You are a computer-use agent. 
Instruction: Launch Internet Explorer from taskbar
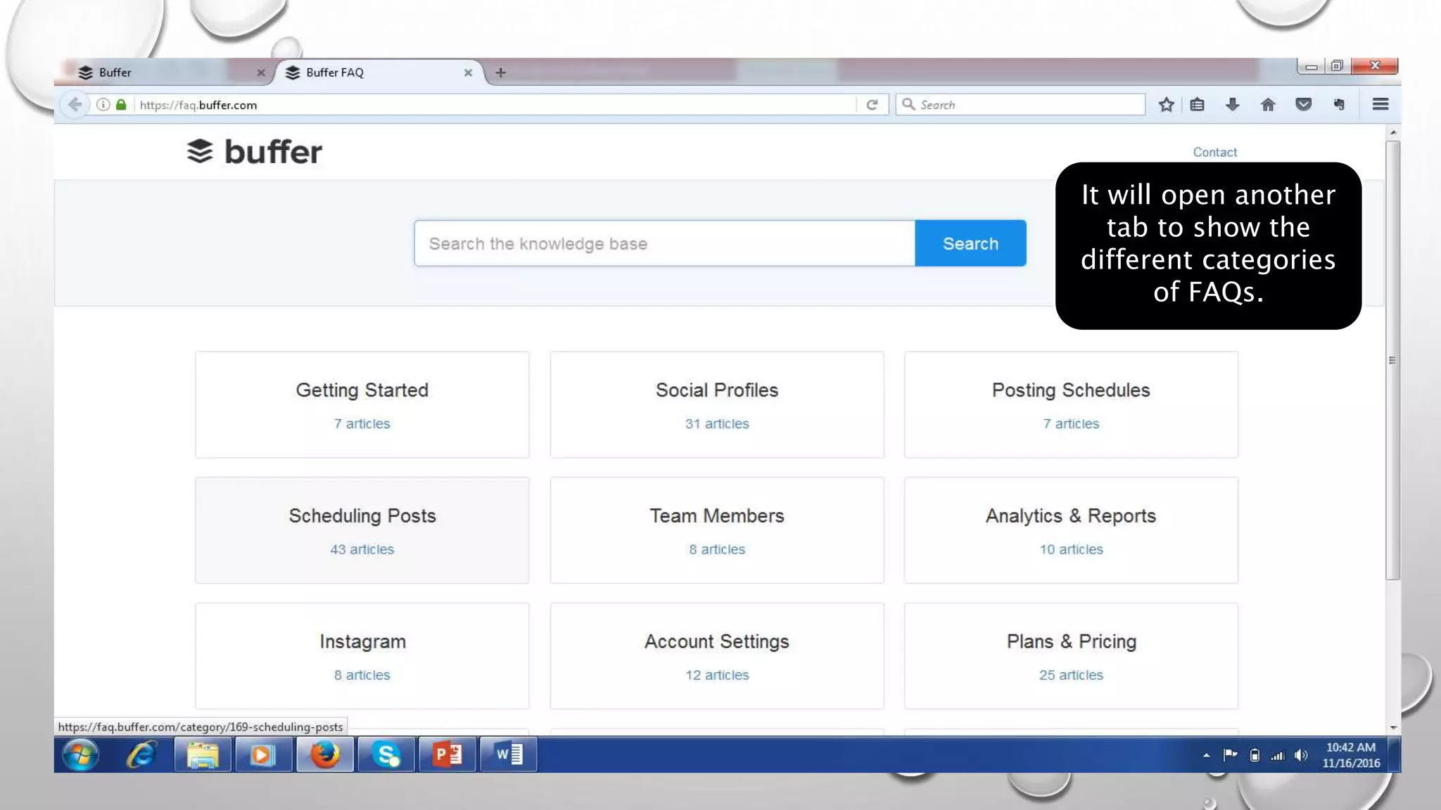point(141,754)
